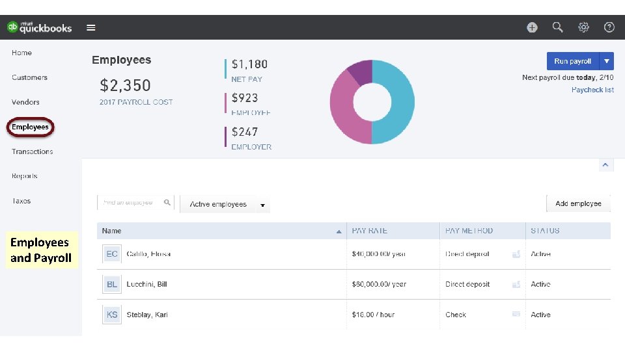
Task: Click the BL avatar for Bill Lucchini
Action: [112, 284]
